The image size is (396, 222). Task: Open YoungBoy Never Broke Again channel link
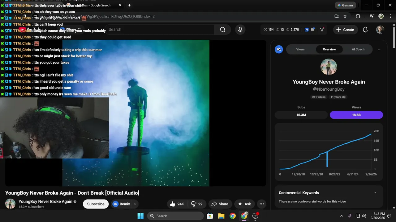pyautogui.click(x=45, y=201)
